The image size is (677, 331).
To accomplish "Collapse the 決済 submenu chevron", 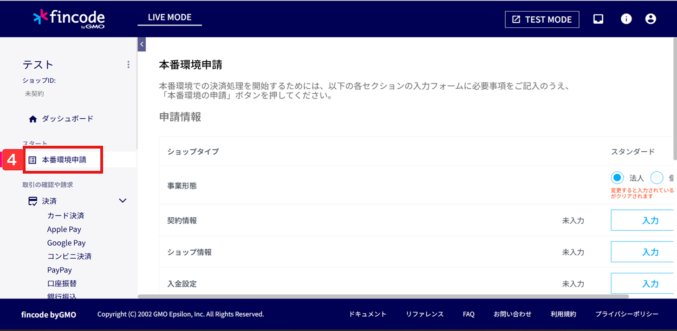I will click(123, 201).
